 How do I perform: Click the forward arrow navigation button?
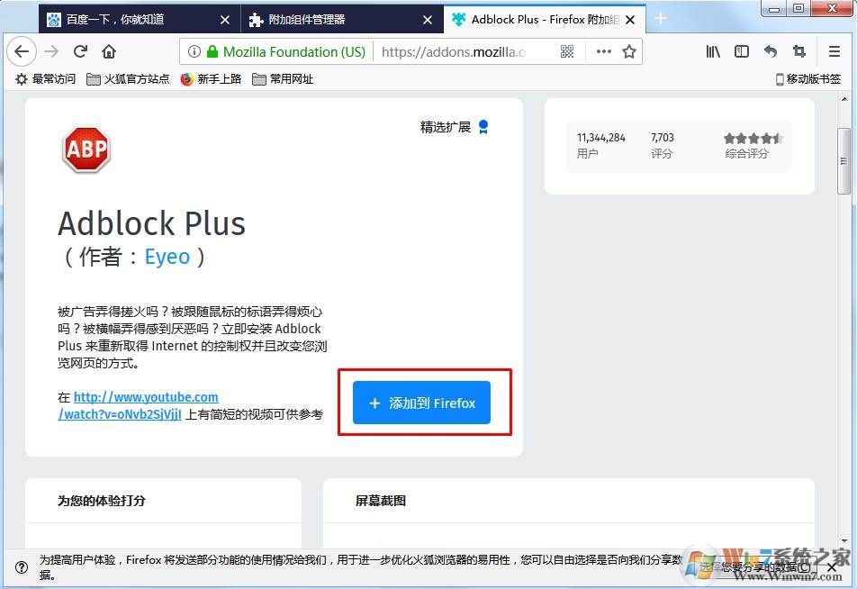tap(51, 51)
